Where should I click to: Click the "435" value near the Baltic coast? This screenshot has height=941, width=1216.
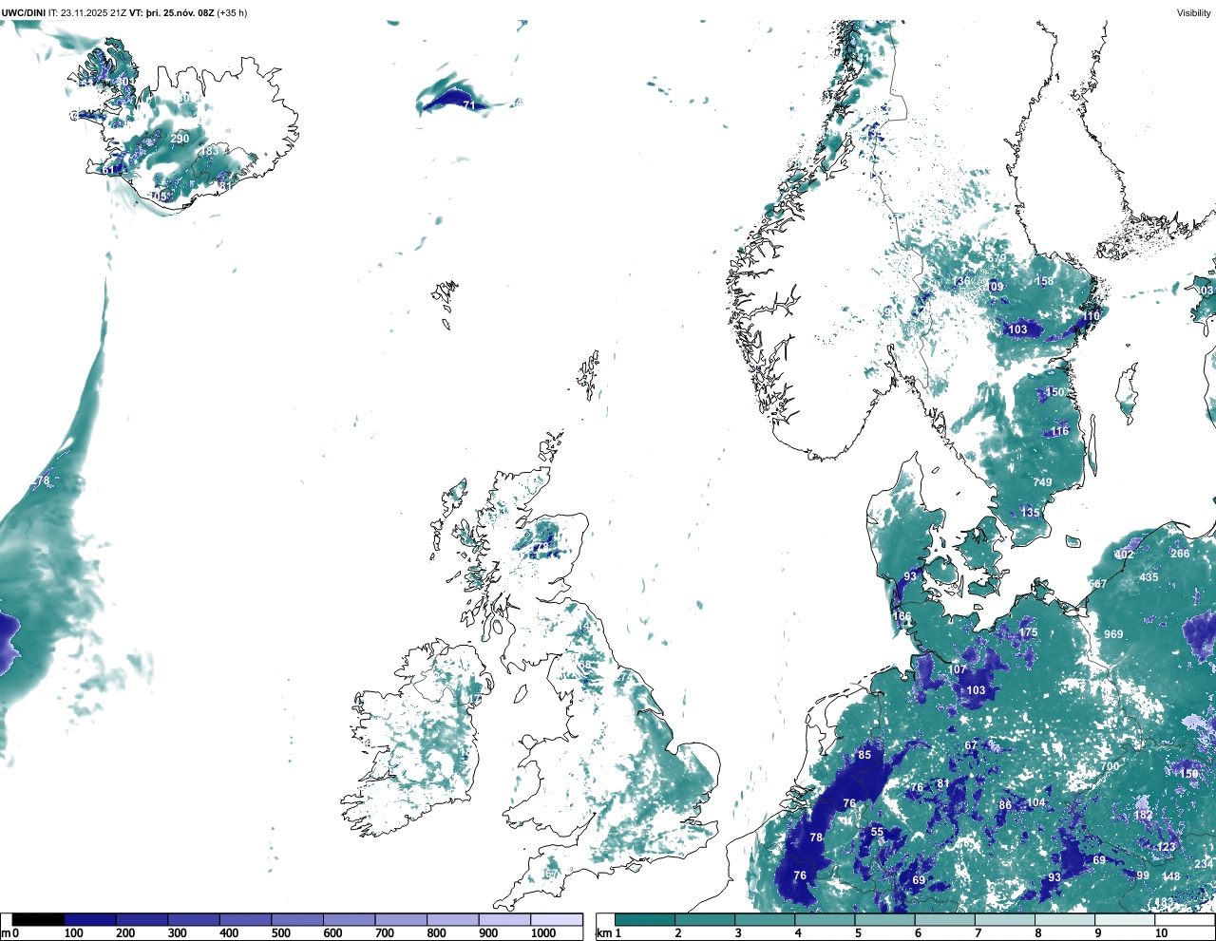tap(1149, 577)
